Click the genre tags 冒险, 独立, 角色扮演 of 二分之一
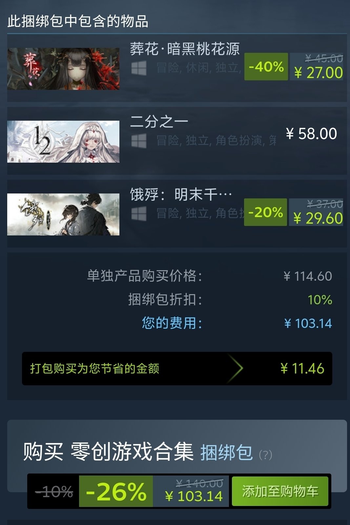 216,140
